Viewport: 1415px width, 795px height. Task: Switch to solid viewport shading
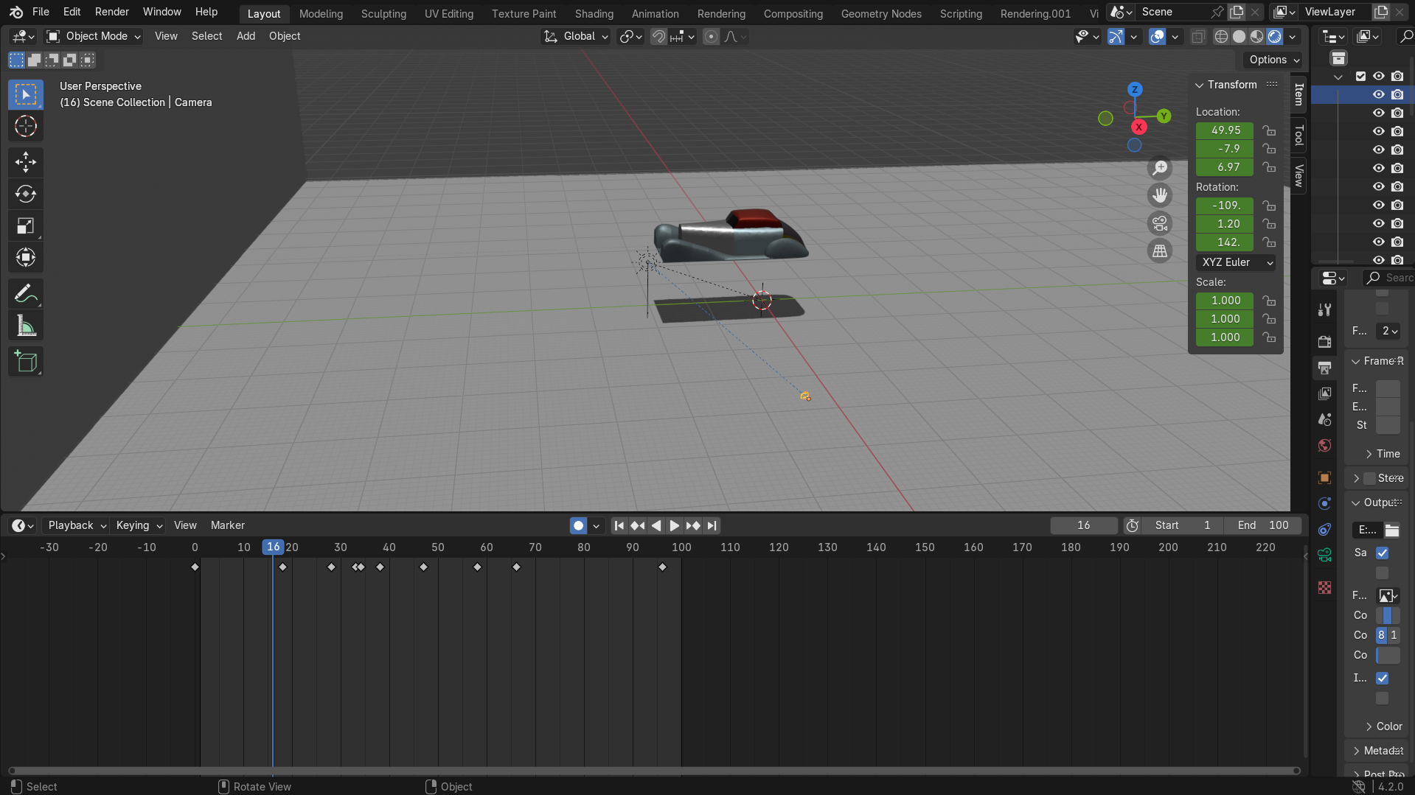point(1240,36)
